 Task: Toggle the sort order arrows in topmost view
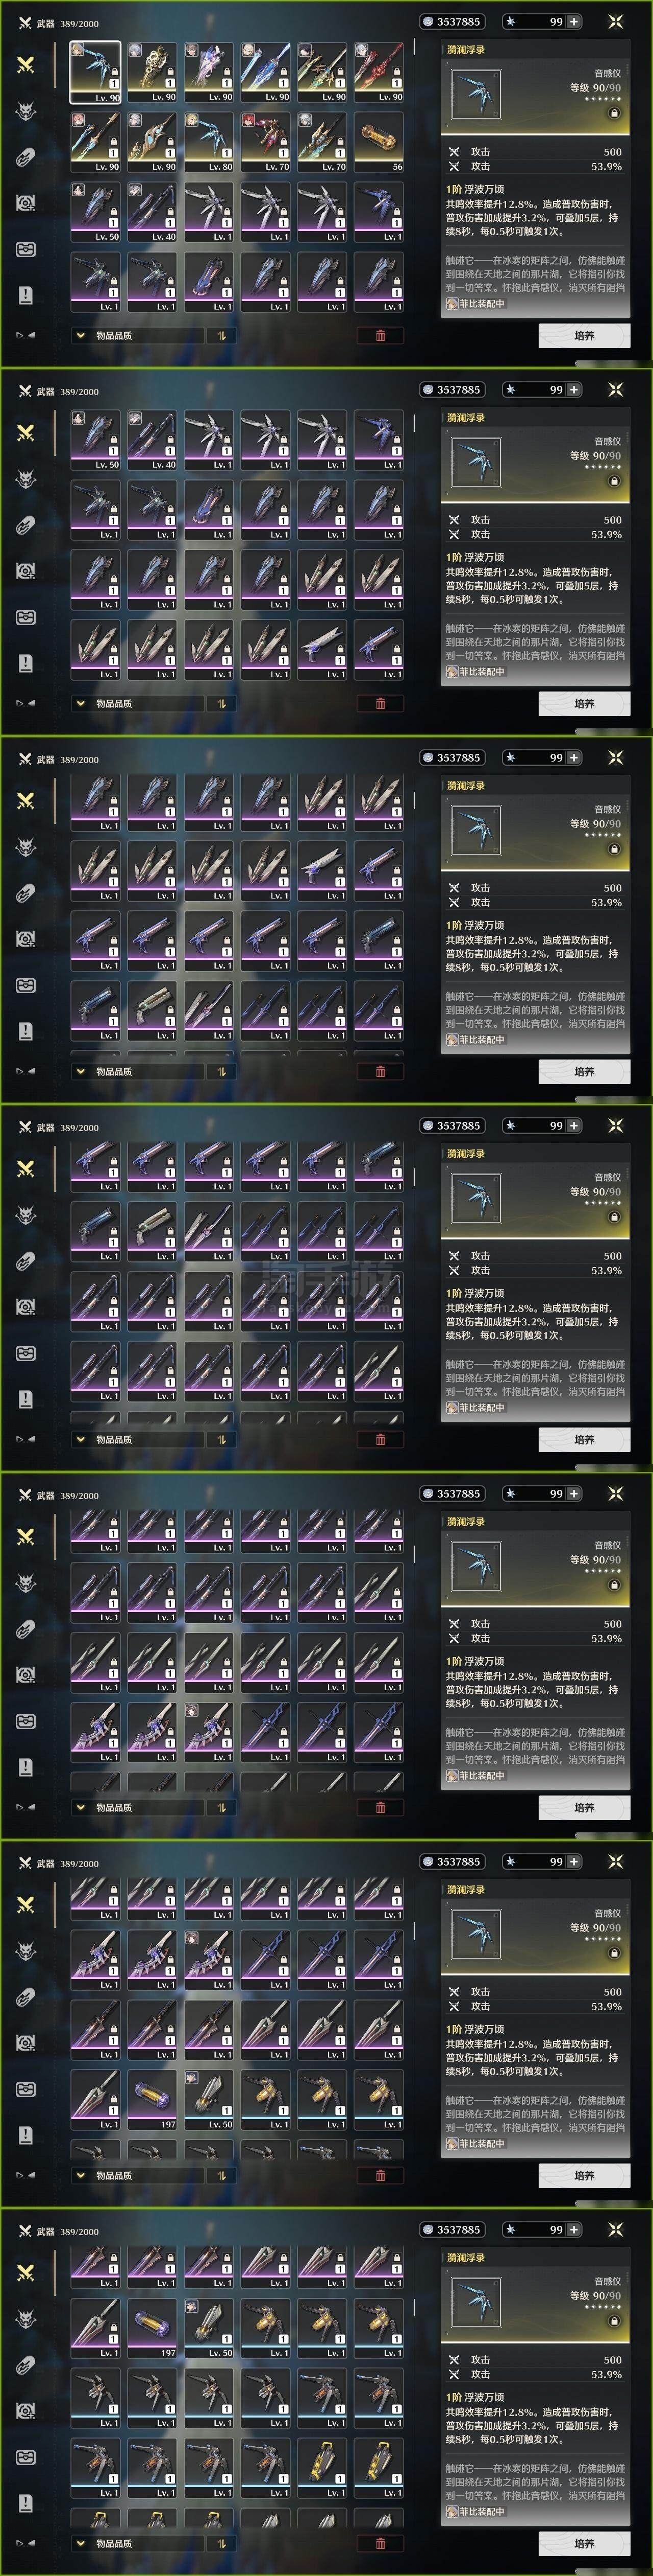tap(221, 335)
